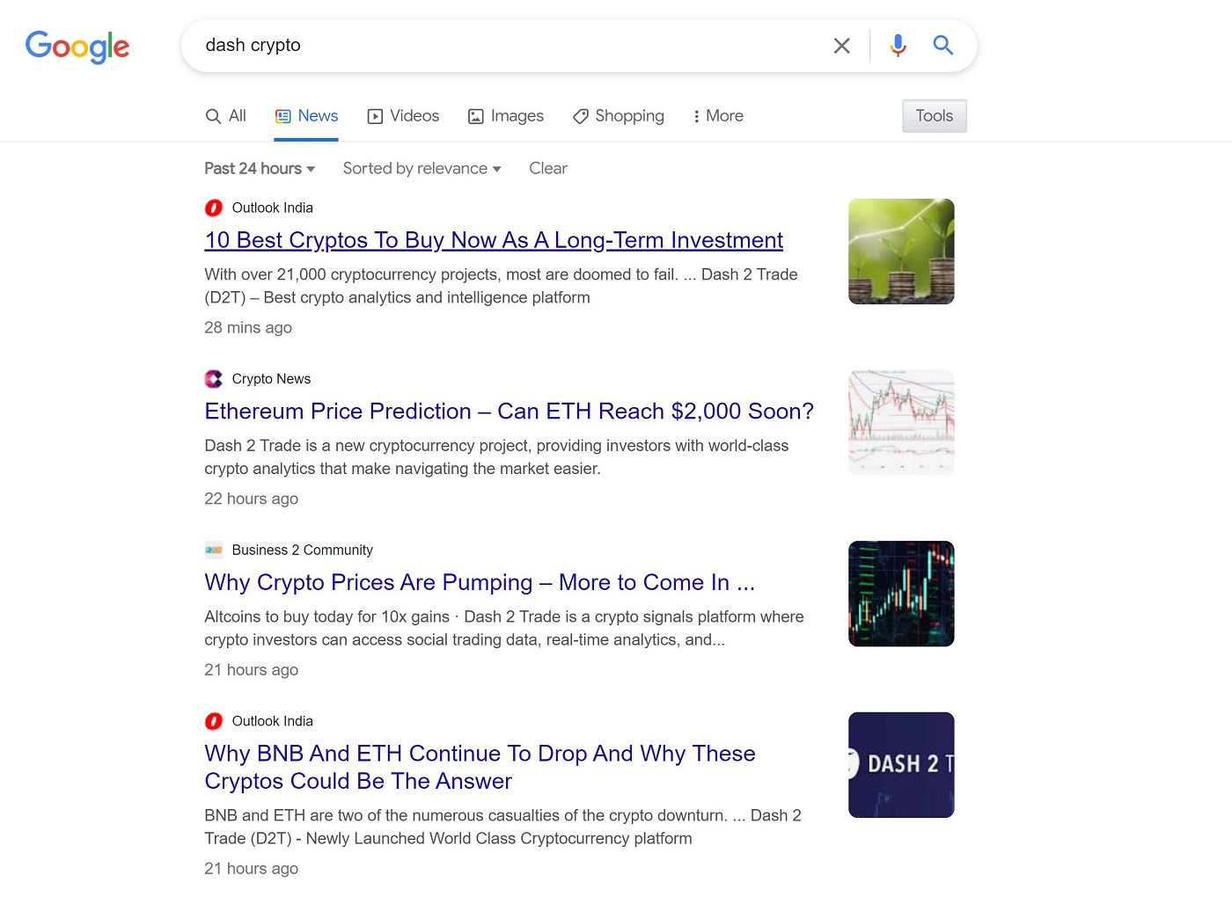This screenshot has height=897, width=1232.
Task: Expand the Past 24 hours filter
Action: [260, 169]
